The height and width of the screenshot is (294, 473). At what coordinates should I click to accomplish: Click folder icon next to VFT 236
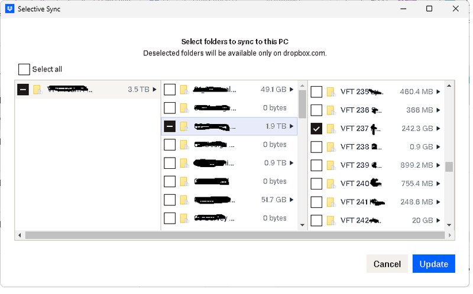(331, 110)
